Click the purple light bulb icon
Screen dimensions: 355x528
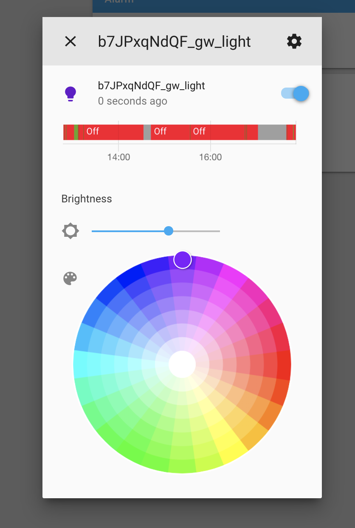point(70,94)
